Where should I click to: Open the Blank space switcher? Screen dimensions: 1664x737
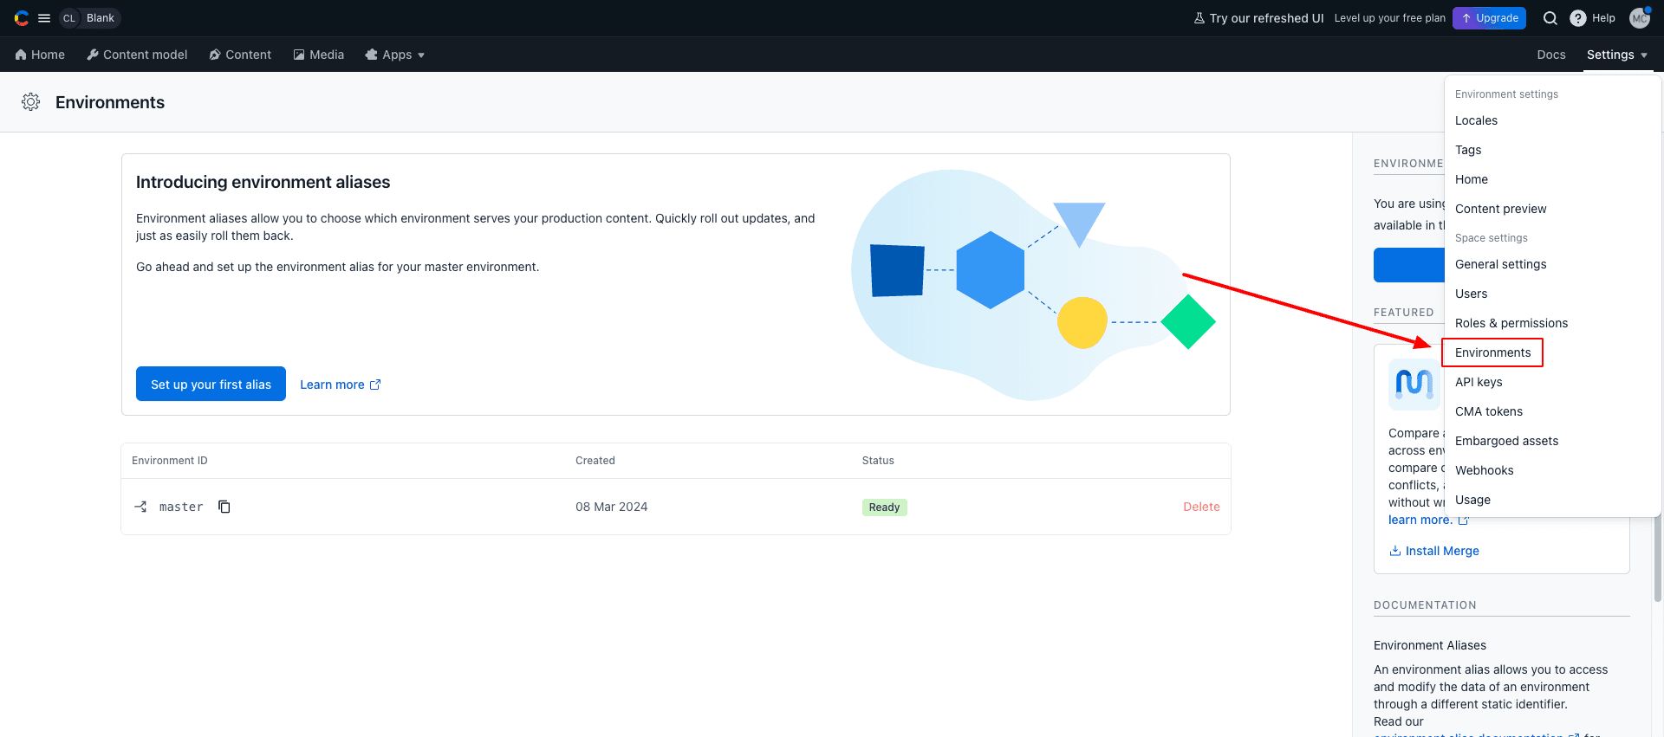coord(90,18)
